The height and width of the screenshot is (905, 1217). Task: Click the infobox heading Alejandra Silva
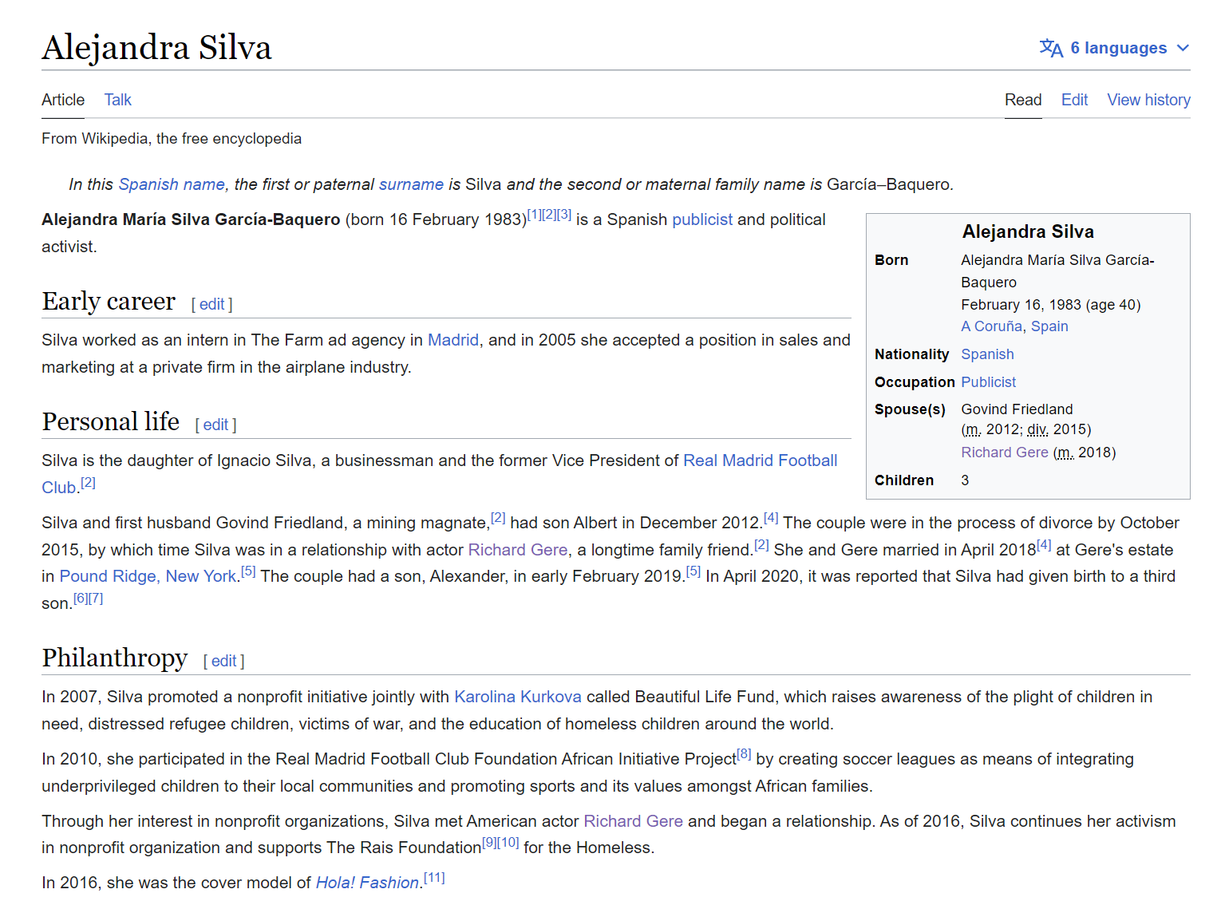[1028, 231]
